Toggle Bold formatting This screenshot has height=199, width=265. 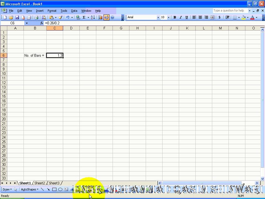coord(175,17)
